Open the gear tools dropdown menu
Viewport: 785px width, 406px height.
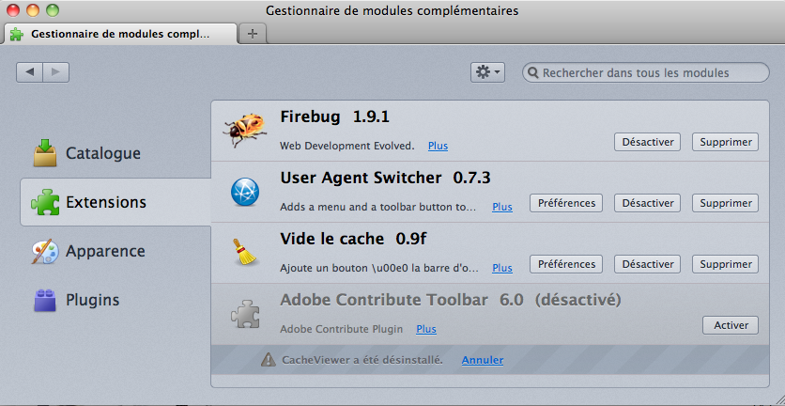click(x=487, y=72)
